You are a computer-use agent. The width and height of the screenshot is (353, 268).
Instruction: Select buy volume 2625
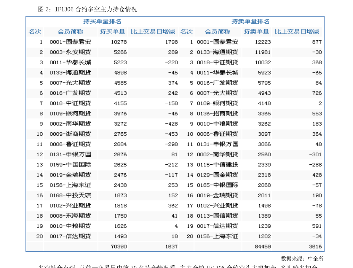pos(120,165)
